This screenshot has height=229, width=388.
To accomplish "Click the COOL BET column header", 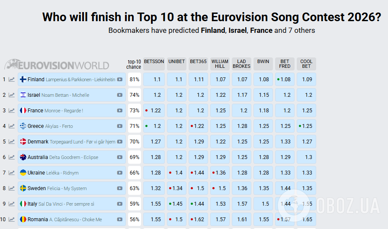I will point(306,64).
